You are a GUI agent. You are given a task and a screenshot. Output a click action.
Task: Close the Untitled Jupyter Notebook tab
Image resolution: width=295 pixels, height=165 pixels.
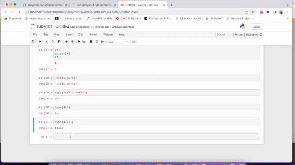164,5
